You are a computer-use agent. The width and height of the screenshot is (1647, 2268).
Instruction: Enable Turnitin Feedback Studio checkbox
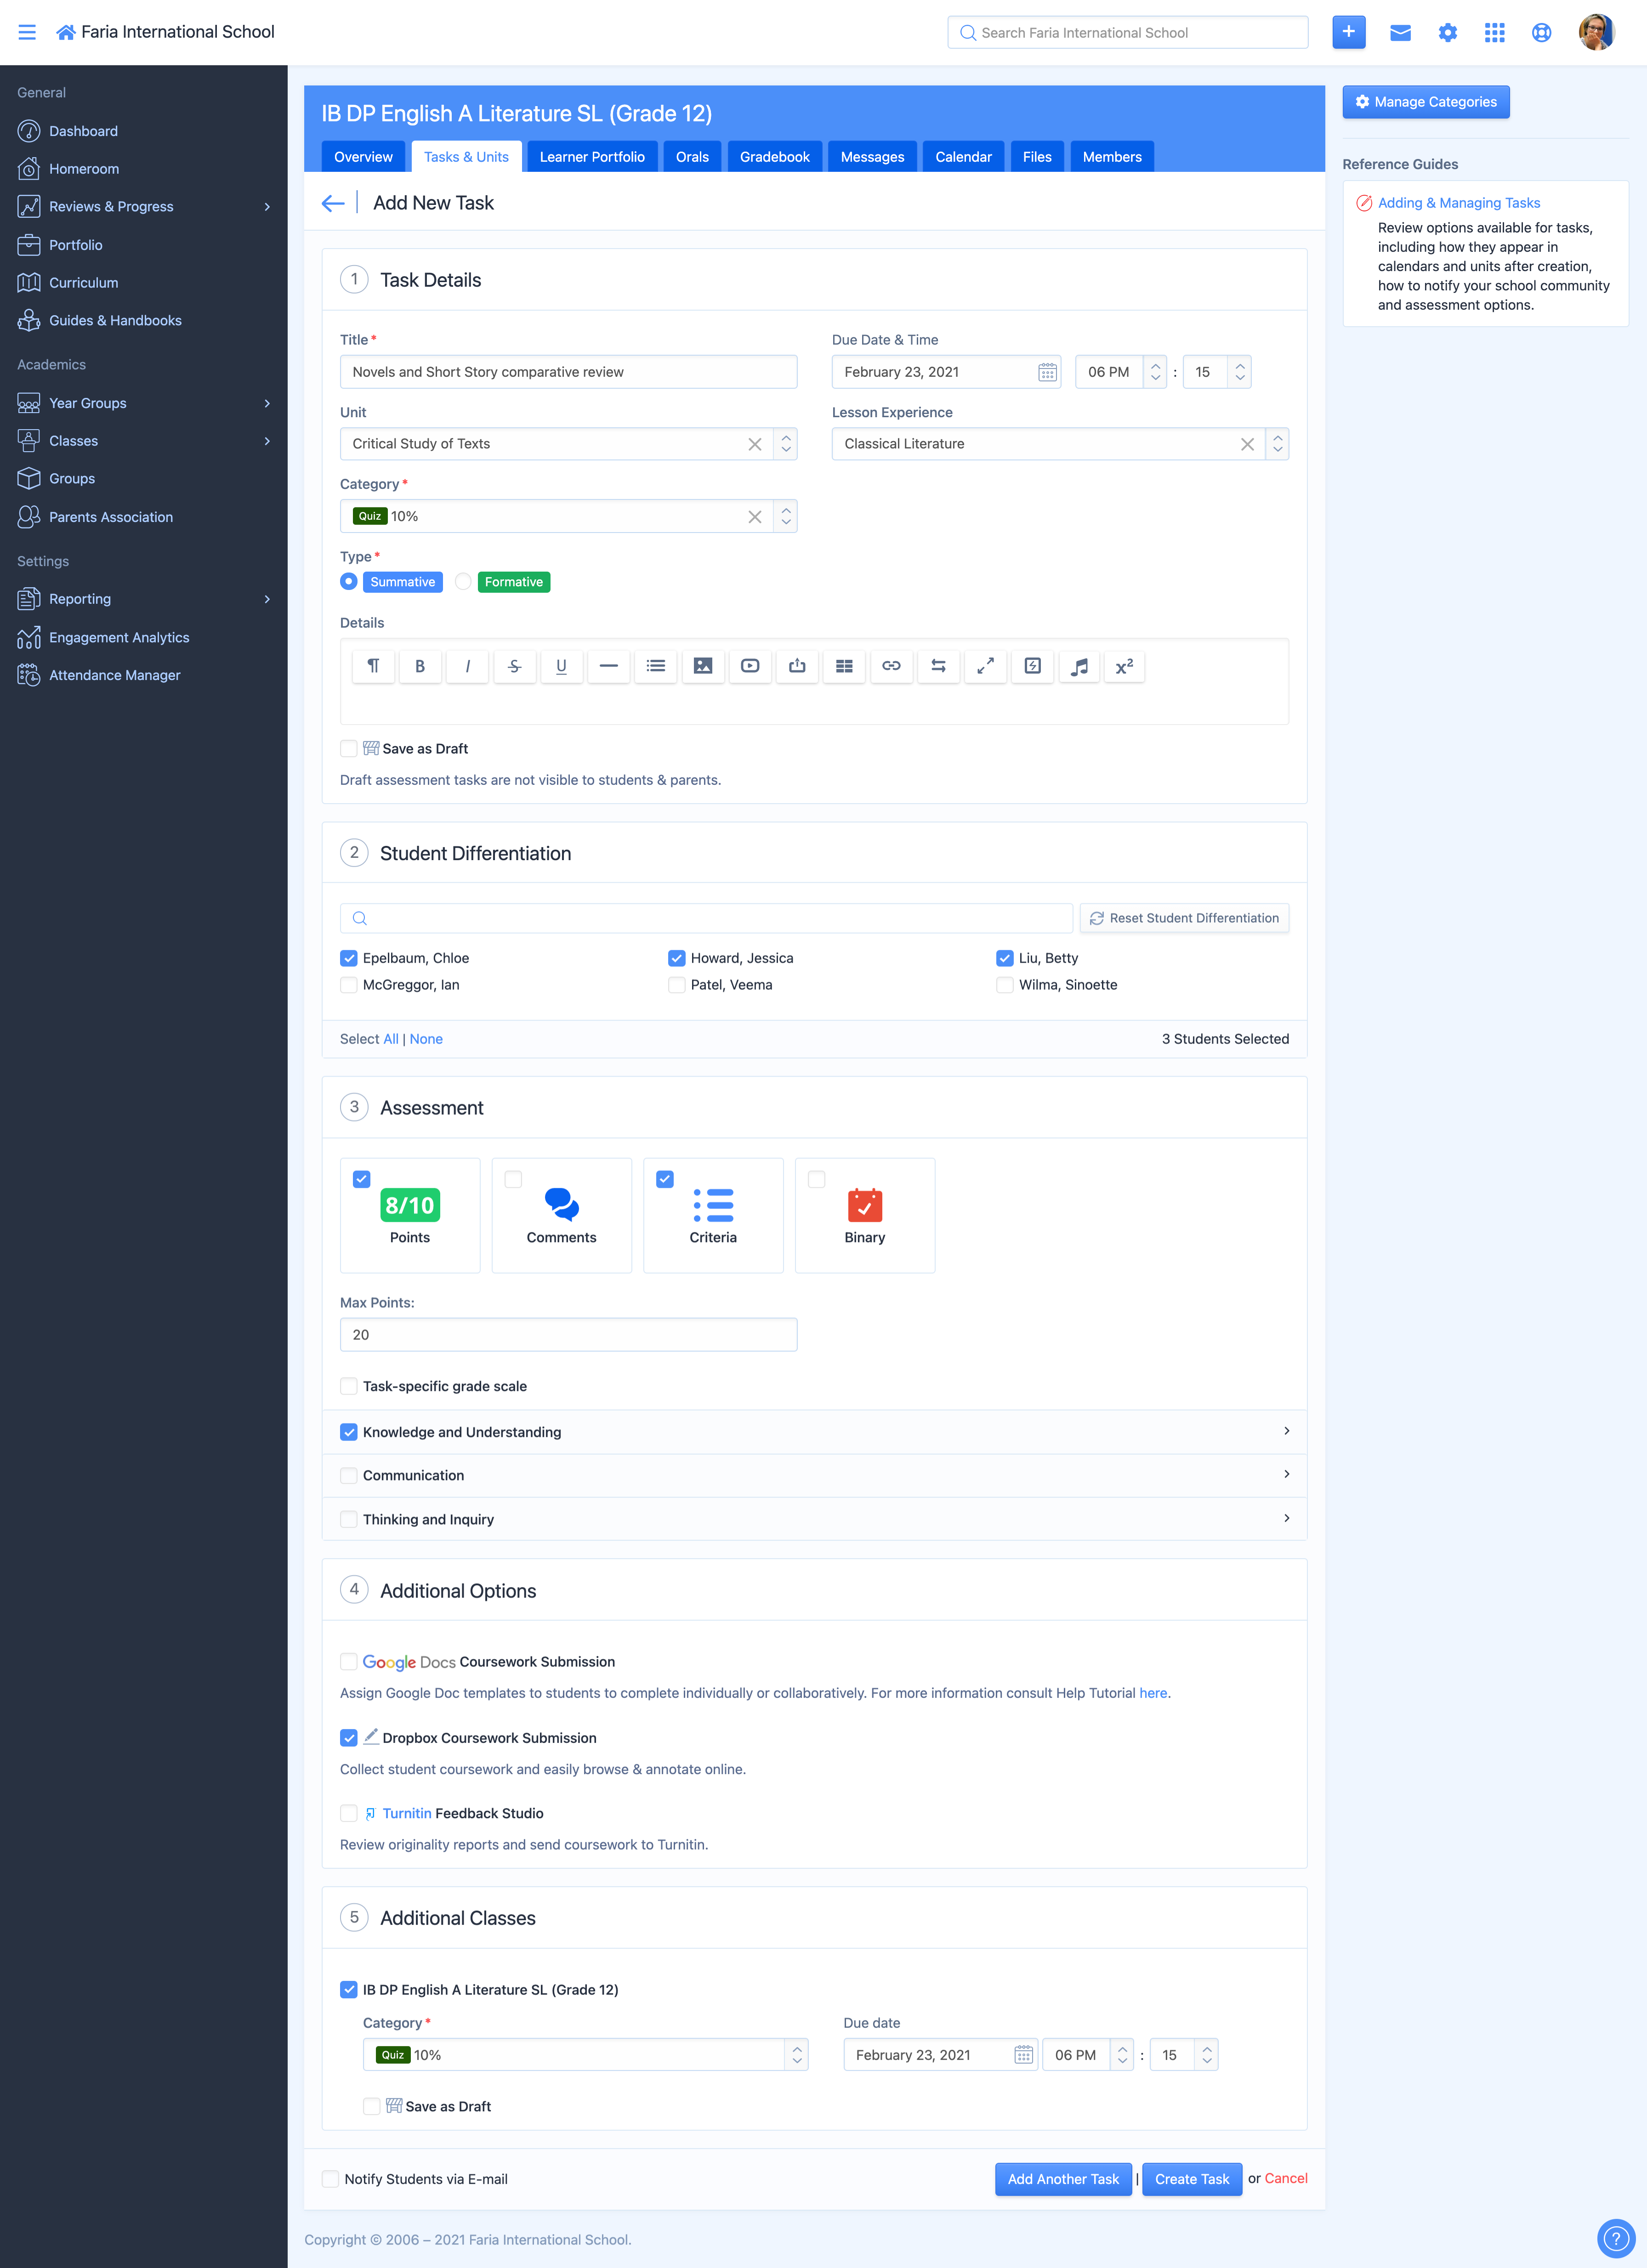click(x=349, y=1813)
